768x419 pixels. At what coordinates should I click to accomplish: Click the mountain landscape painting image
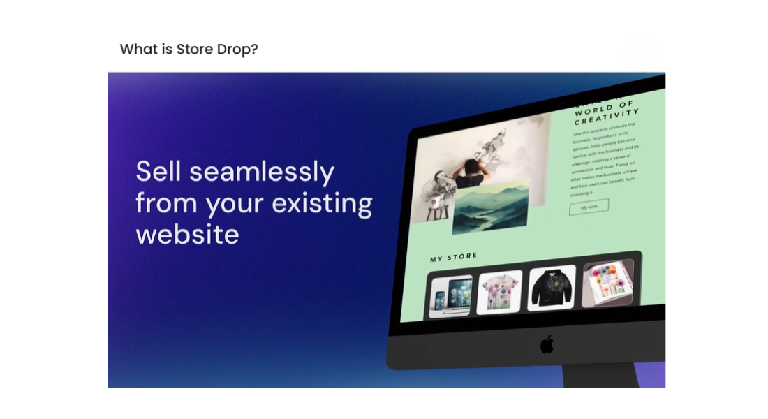coord(490,206)
